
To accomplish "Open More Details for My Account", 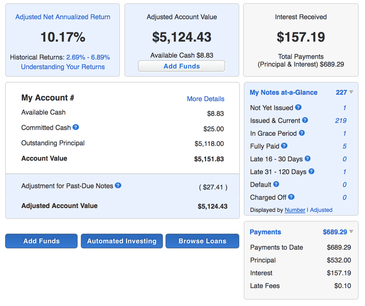I will pyautogui.click(x=206, y=99).
